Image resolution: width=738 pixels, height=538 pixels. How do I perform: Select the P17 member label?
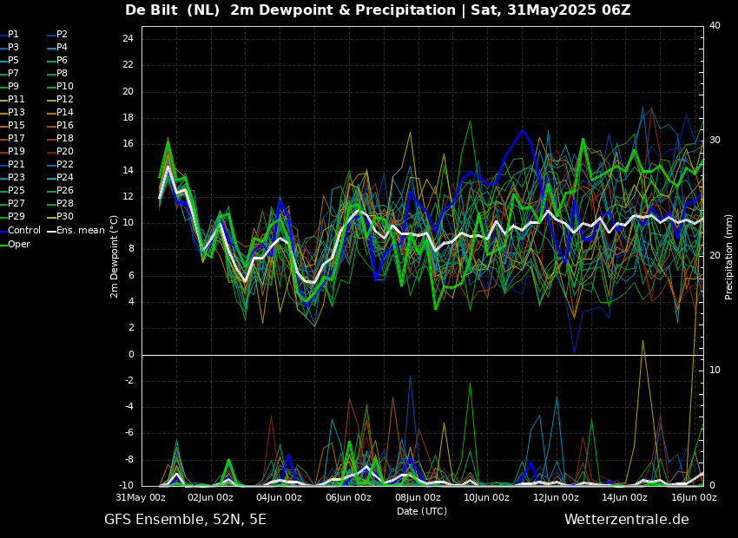click(x=12, y=138)
